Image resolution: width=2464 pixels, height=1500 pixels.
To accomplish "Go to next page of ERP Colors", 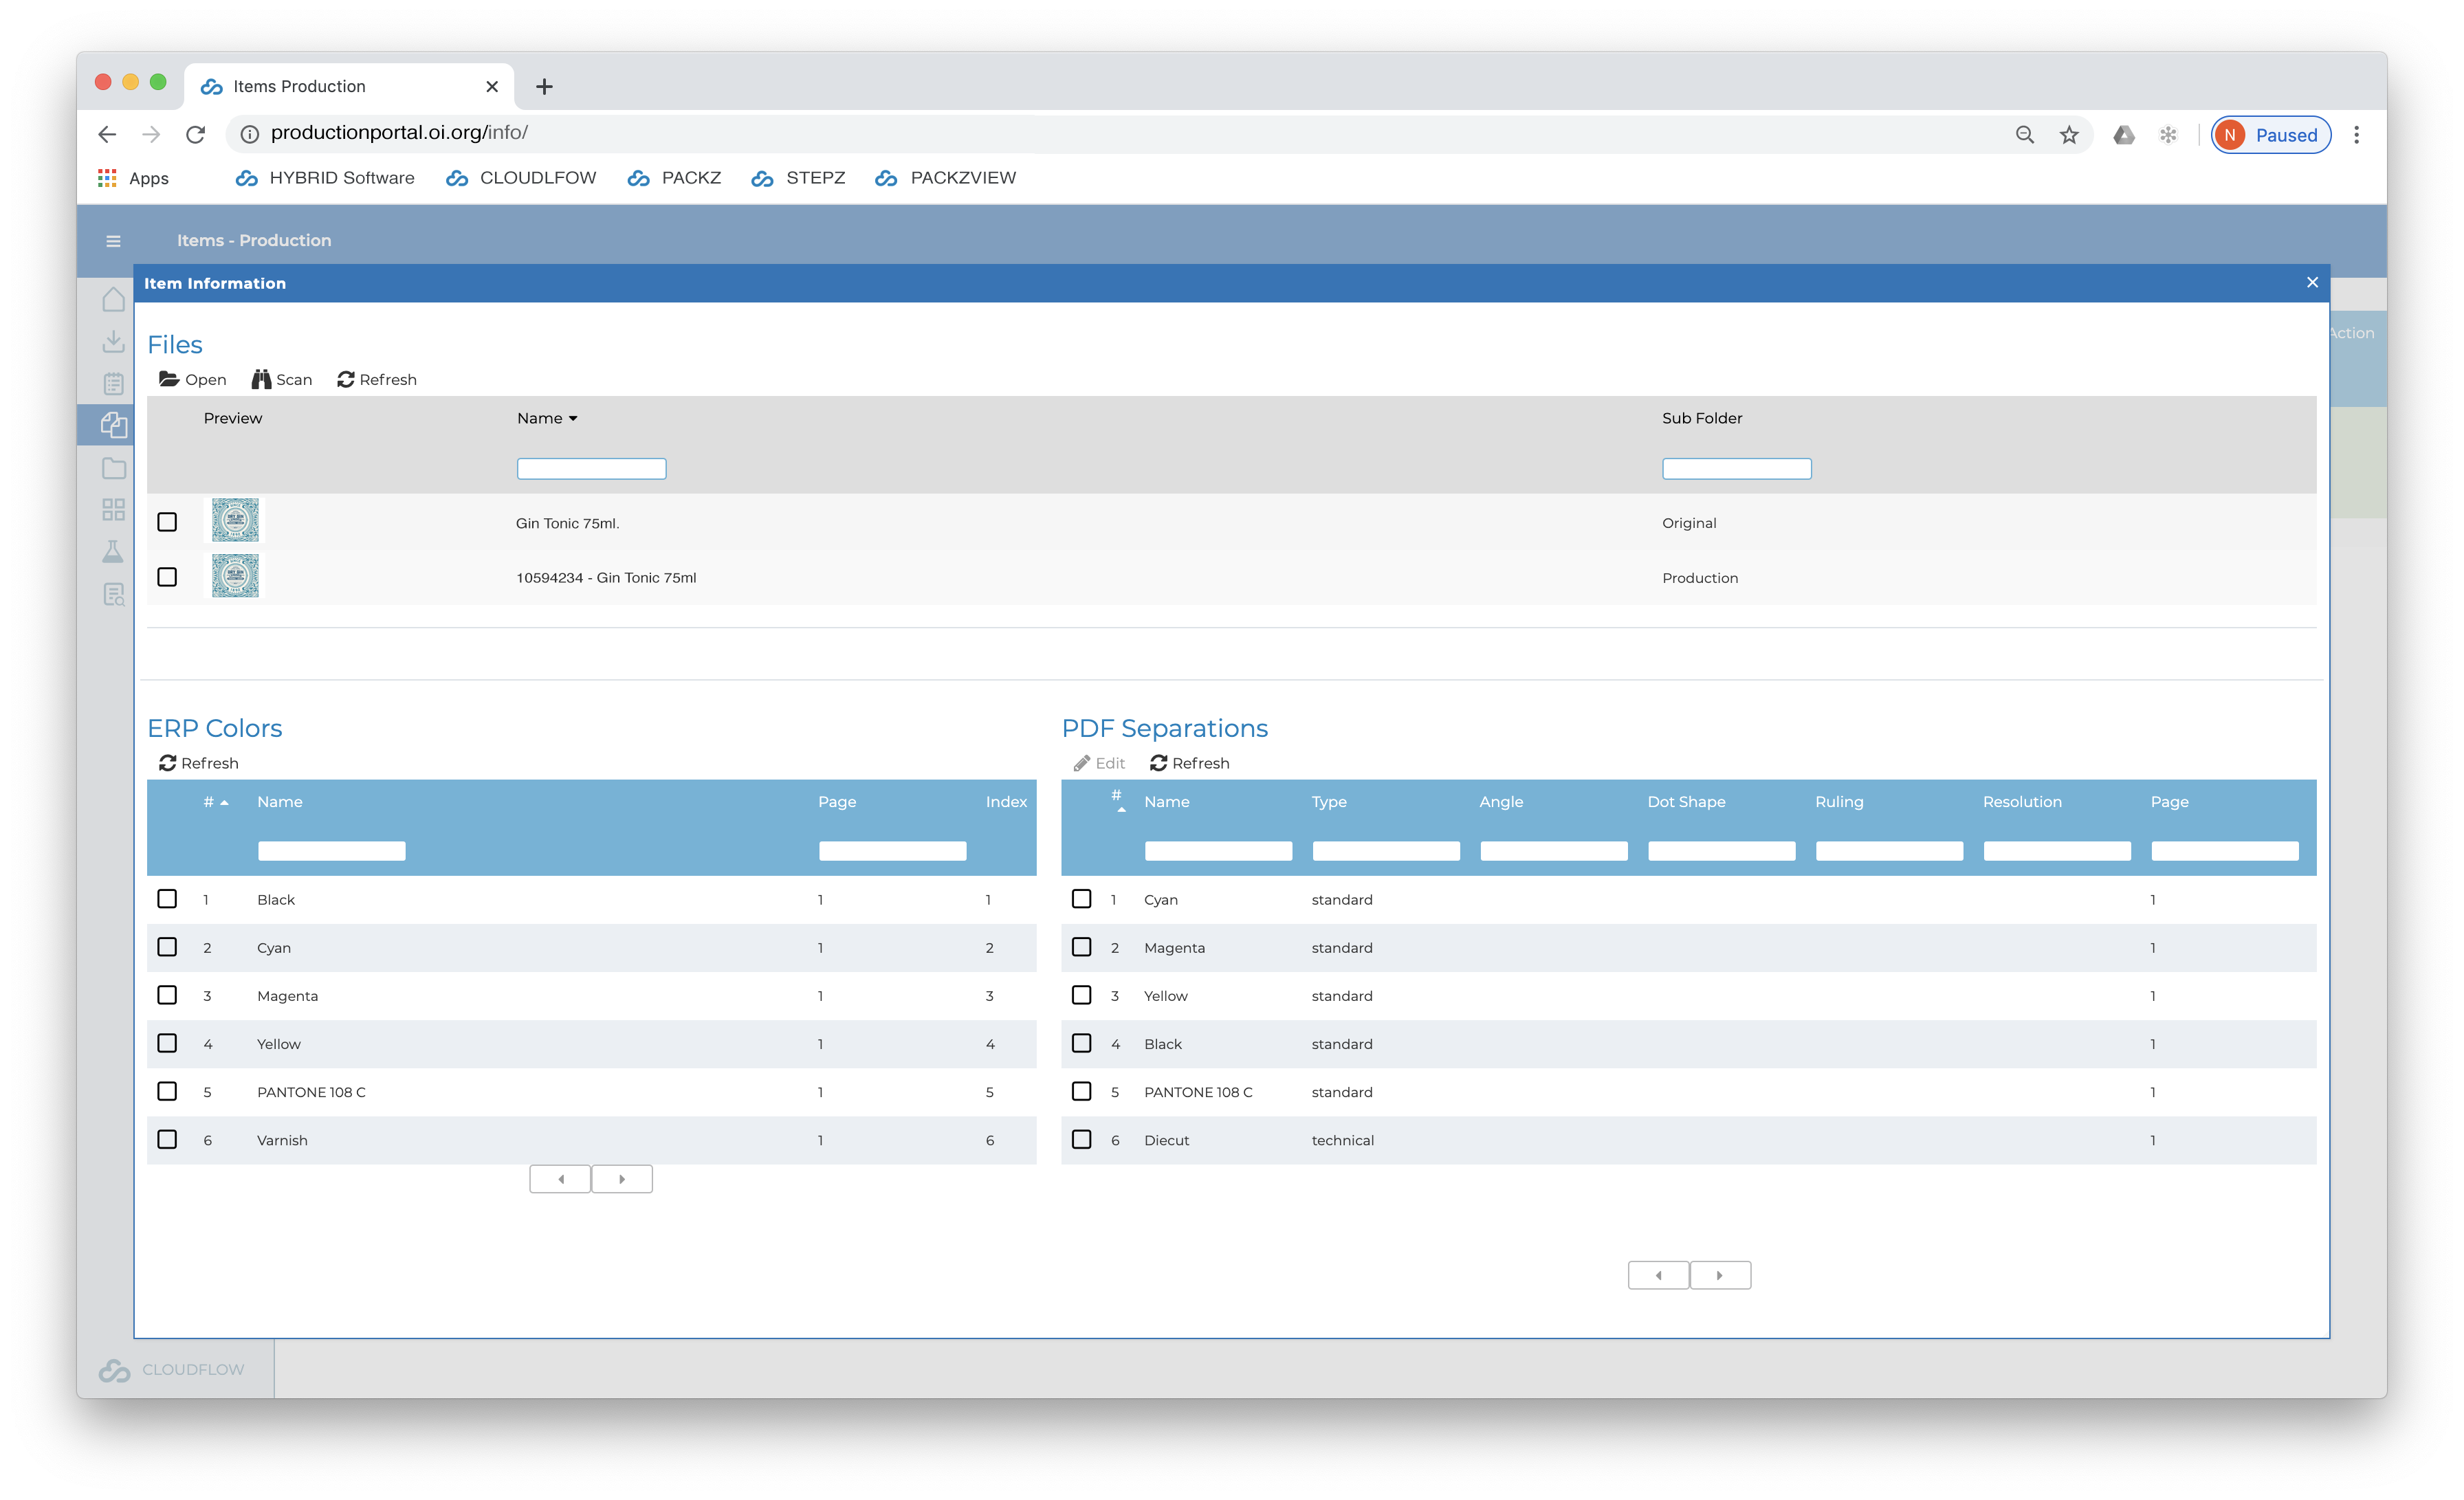I will pyautogui.click(x=622, y=1179).
